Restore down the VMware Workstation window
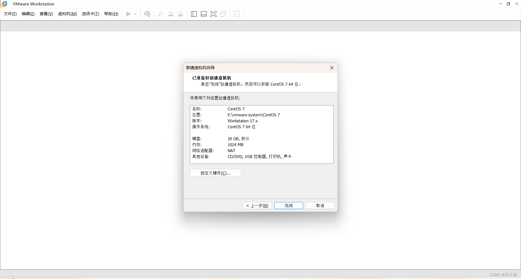The width and height of the screenshot is (521, 279). [509, 4]
